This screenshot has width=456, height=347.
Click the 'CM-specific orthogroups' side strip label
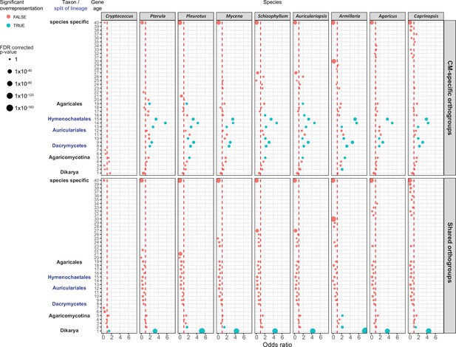tap(449, 97)
